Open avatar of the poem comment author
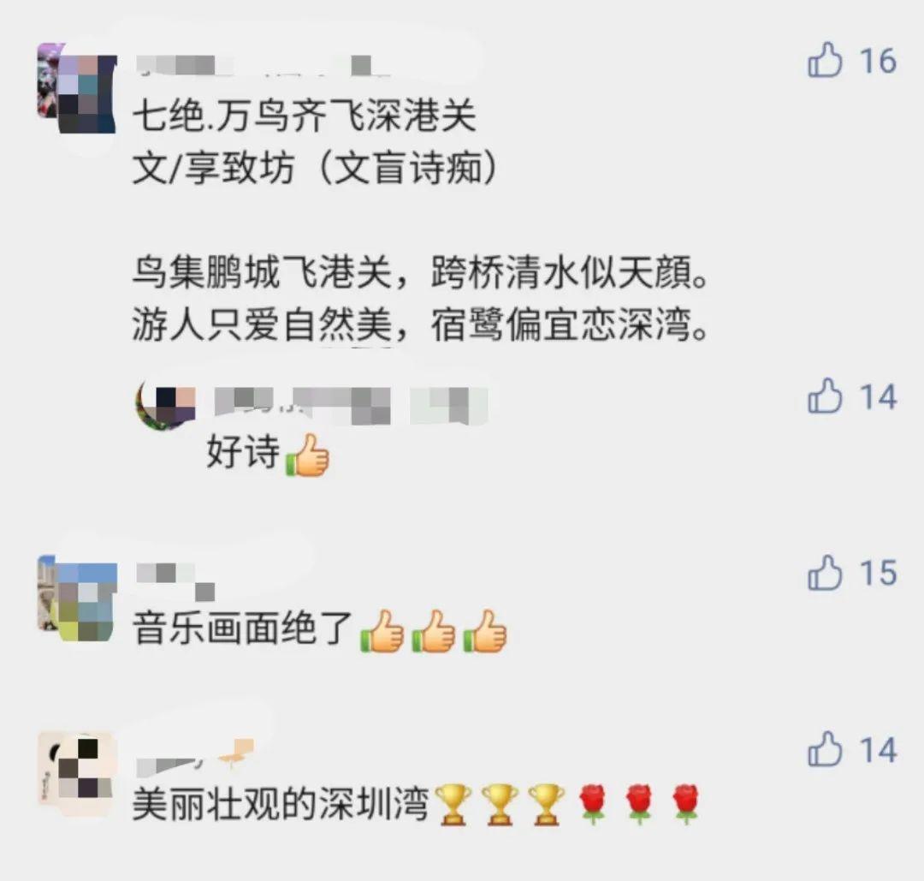Screen dimensions: 924x881 pos(77,88)
